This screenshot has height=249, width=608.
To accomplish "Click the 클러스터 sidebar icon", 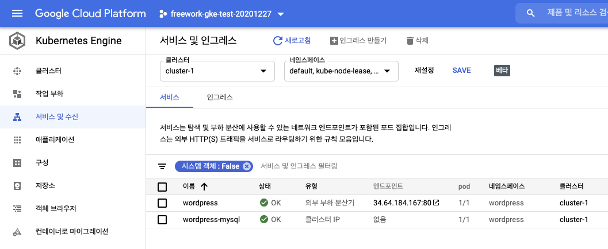I will tap(17, 71).
